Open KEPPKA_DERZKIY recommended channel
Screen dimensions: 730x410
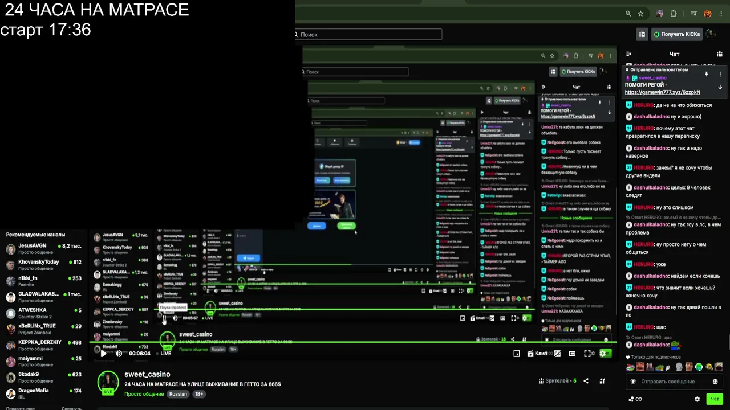point(43,345)
